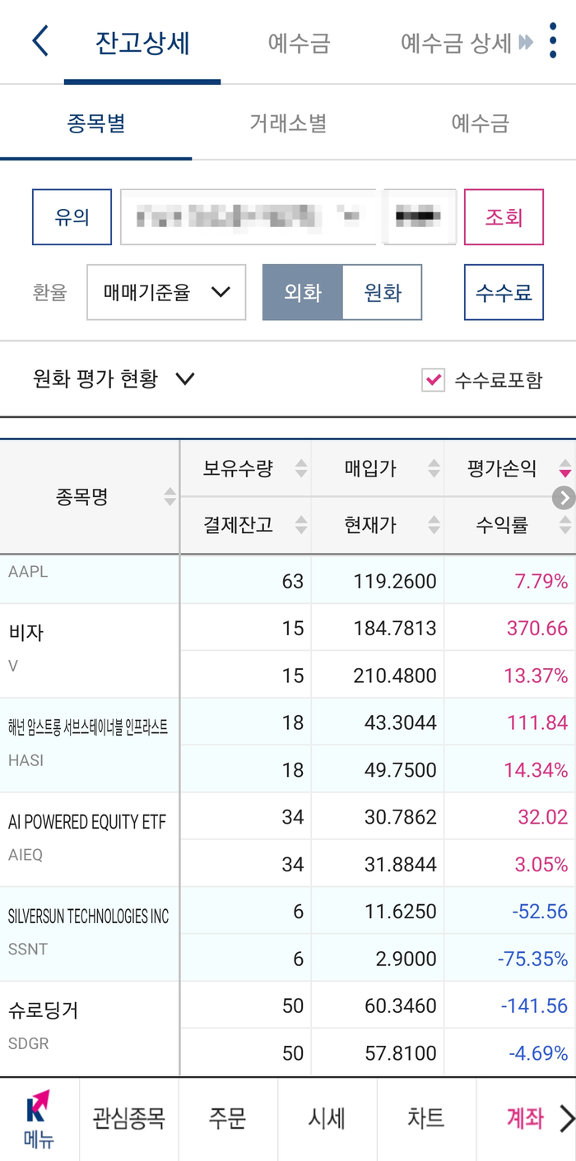Screen dimensions: 576x1161
Task: Switch to the 예수금 상세 tab
Action: pyautogui.click(x=456, y=43)
